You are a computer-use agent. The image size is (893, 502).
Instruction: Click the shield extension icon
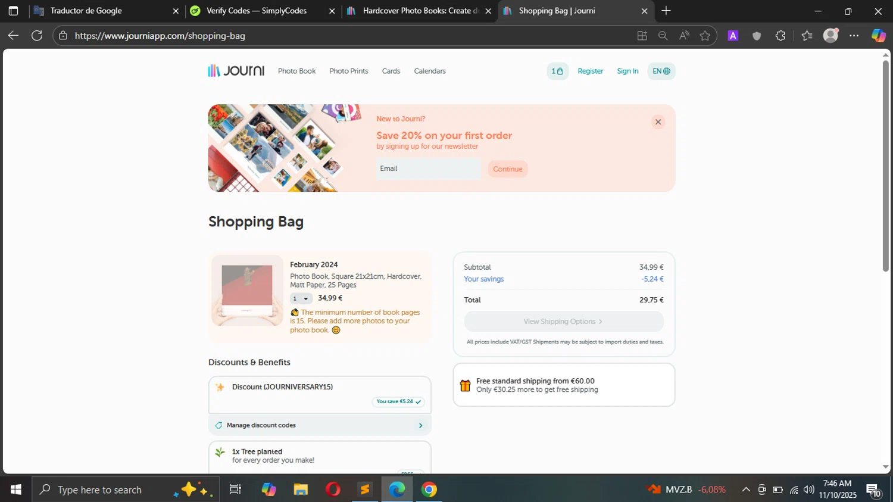click(757, 36)
